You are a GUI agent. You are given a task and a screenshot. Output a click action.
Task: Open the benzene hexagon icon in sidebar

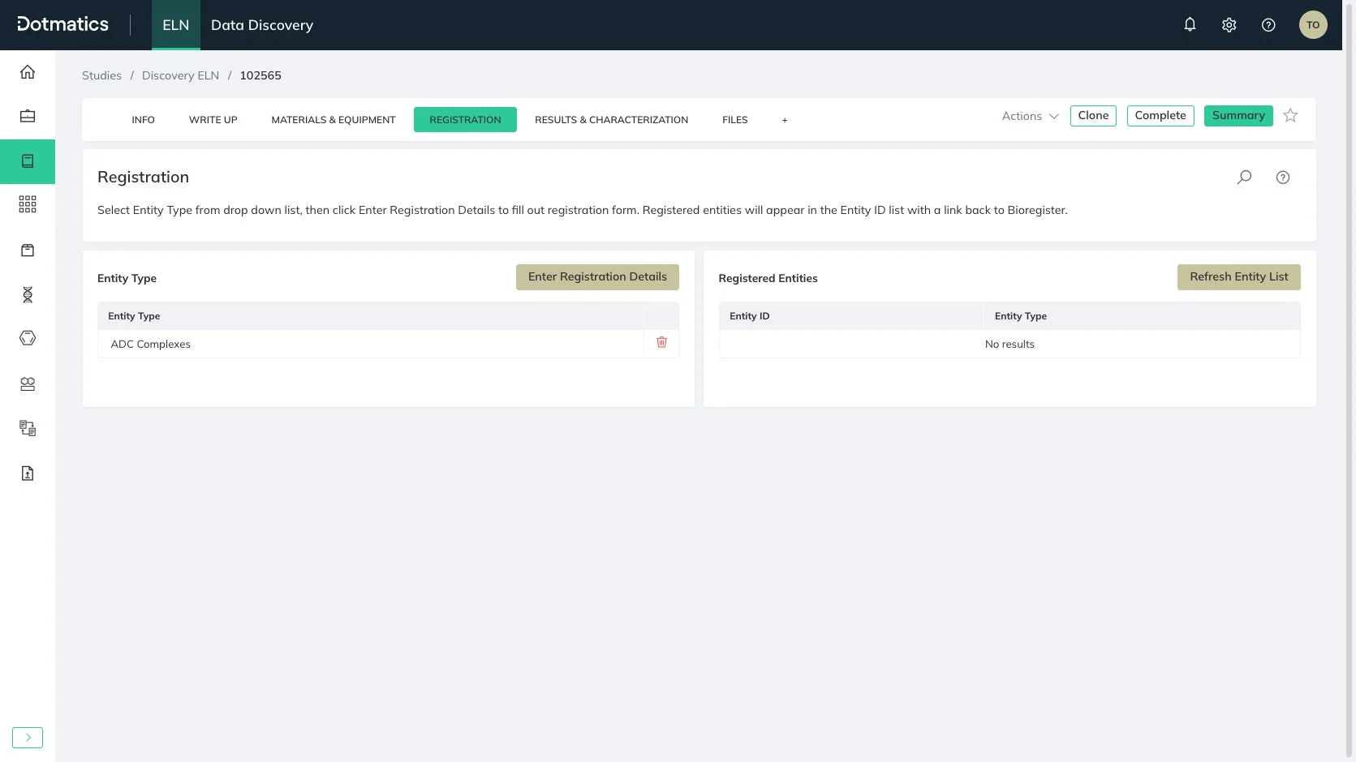pyautogui.click(x=28, y=338)
